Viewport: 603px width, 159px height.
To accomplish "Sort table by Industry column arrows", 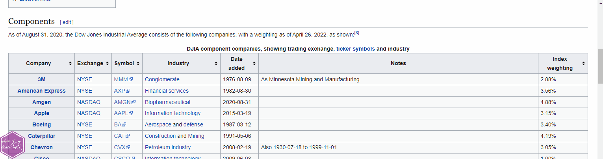I will [216, 64].
